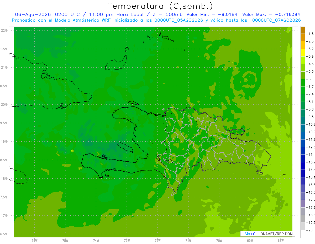Click the "Valor Max. = -0.716394" text
This screenshot has height=244, width=315.
pyautogui.click(x=271, y=14)
